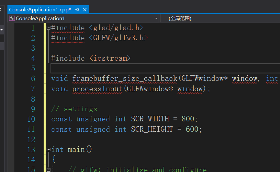Click on line number 5
This screenshot has height=172, width=280.
[33, 68]
